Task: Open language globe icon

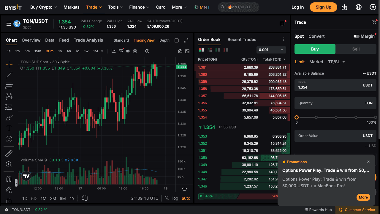Action: 359,7
